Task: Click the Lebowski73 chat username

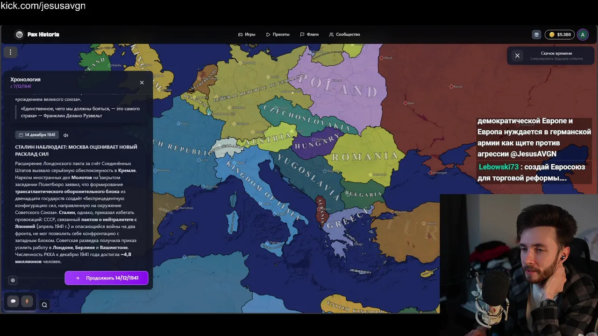Action: pos(498,167)
